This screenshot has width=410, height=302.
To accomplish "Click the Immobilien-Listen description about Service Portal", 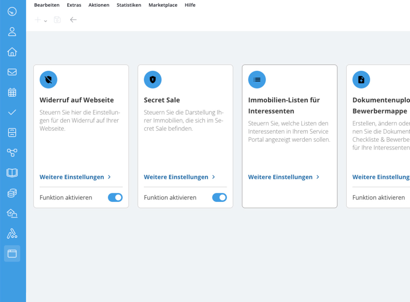I will tap(289, 132).
